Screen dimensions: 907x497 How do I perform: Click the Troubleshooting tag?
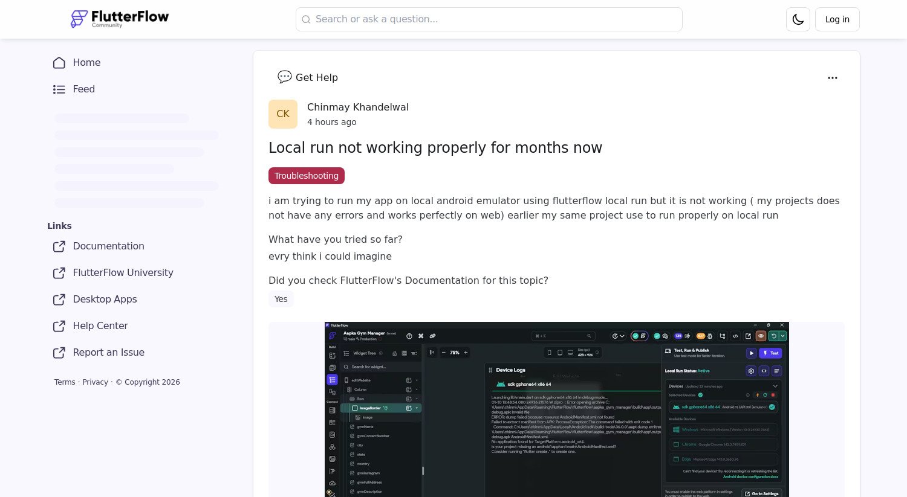(x=307, y=176)
